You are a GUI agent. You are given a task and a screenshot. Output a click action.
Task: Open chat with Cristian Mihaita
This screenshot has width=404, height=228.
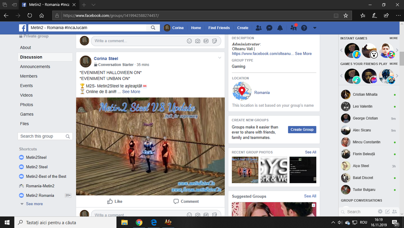coord(368,94)
